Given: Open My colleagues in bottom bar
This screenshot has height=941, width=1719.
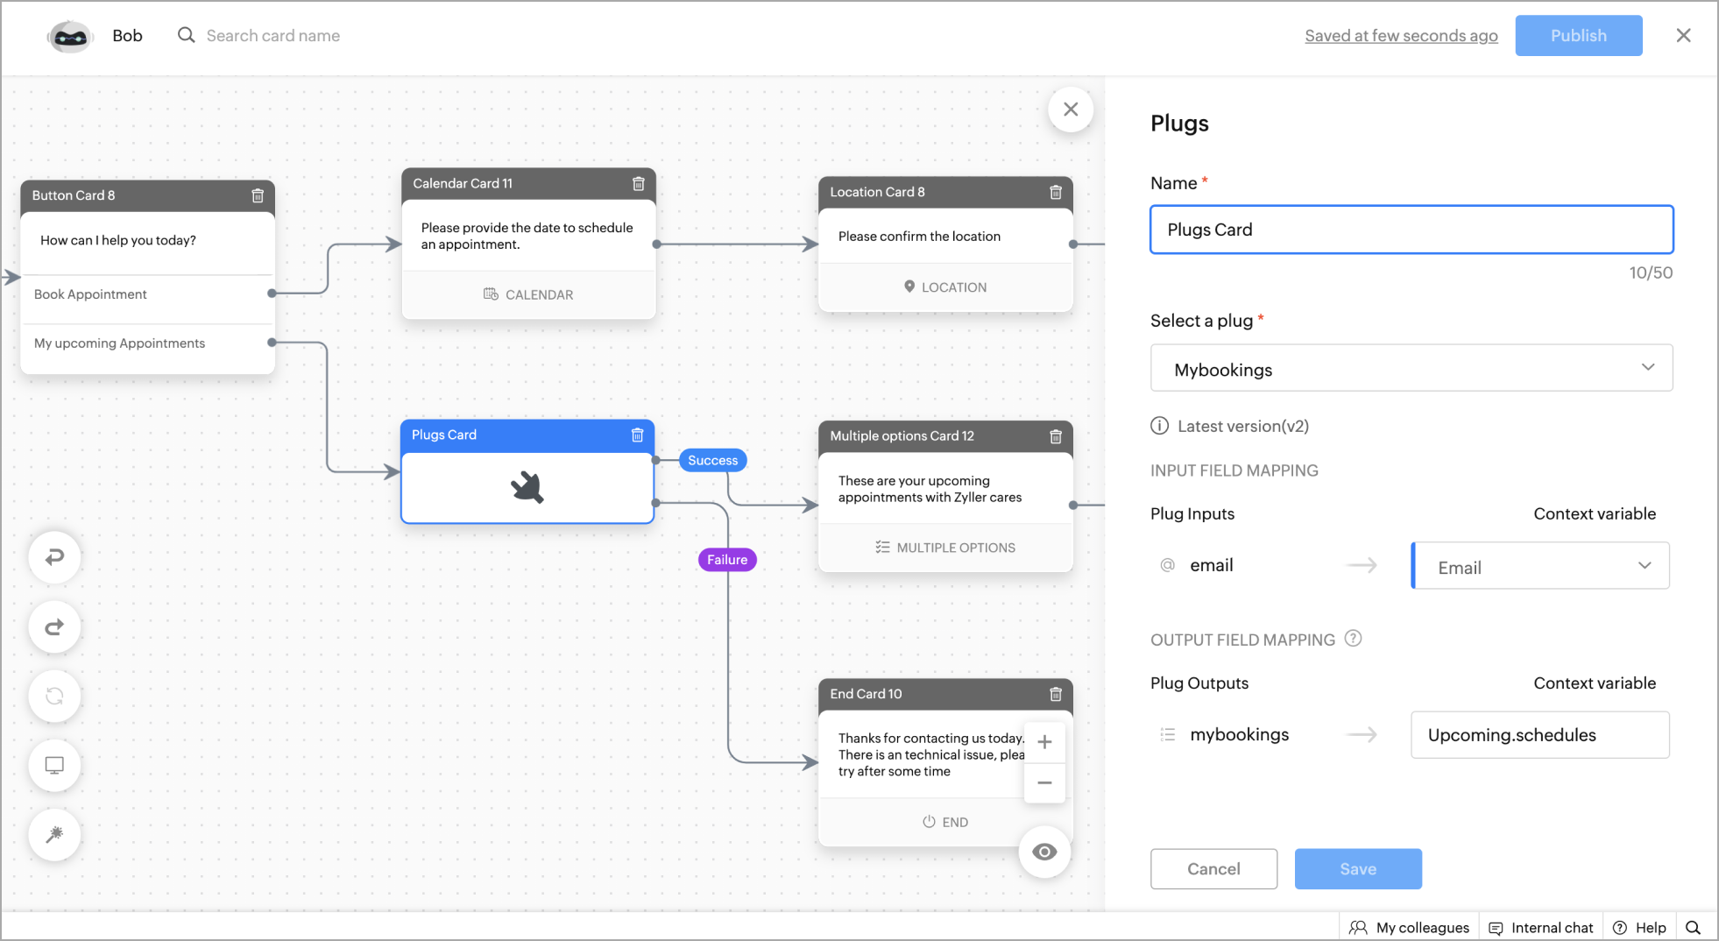Looking at the screenshot, I should 1409,928.
